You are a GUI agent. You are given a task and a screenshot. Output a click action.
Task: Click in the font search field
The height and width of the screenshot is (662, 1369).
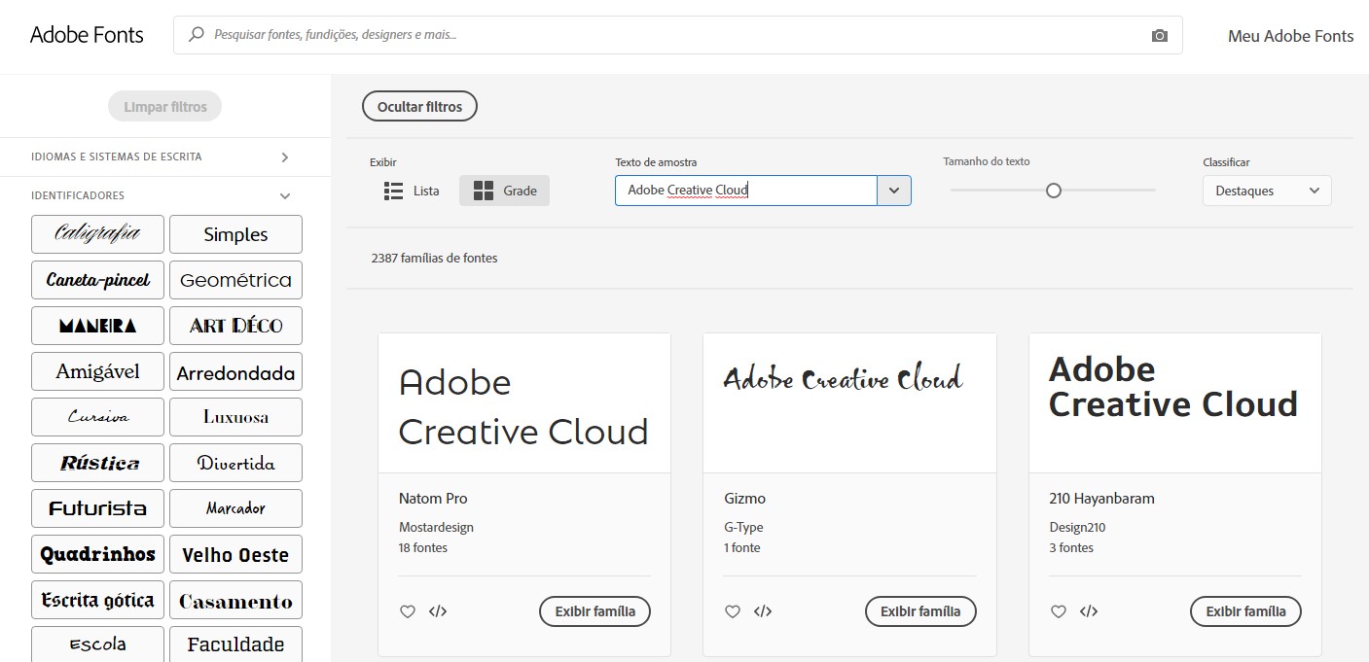pos(677,34)
